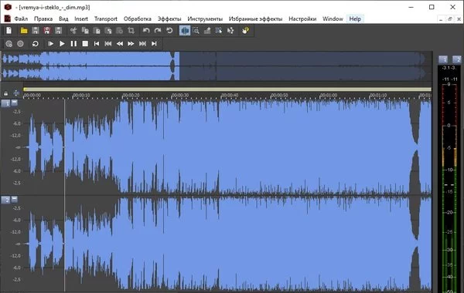Screen dimensions: 464x293
Task: Click the What's This help icon
Action: 245,30
